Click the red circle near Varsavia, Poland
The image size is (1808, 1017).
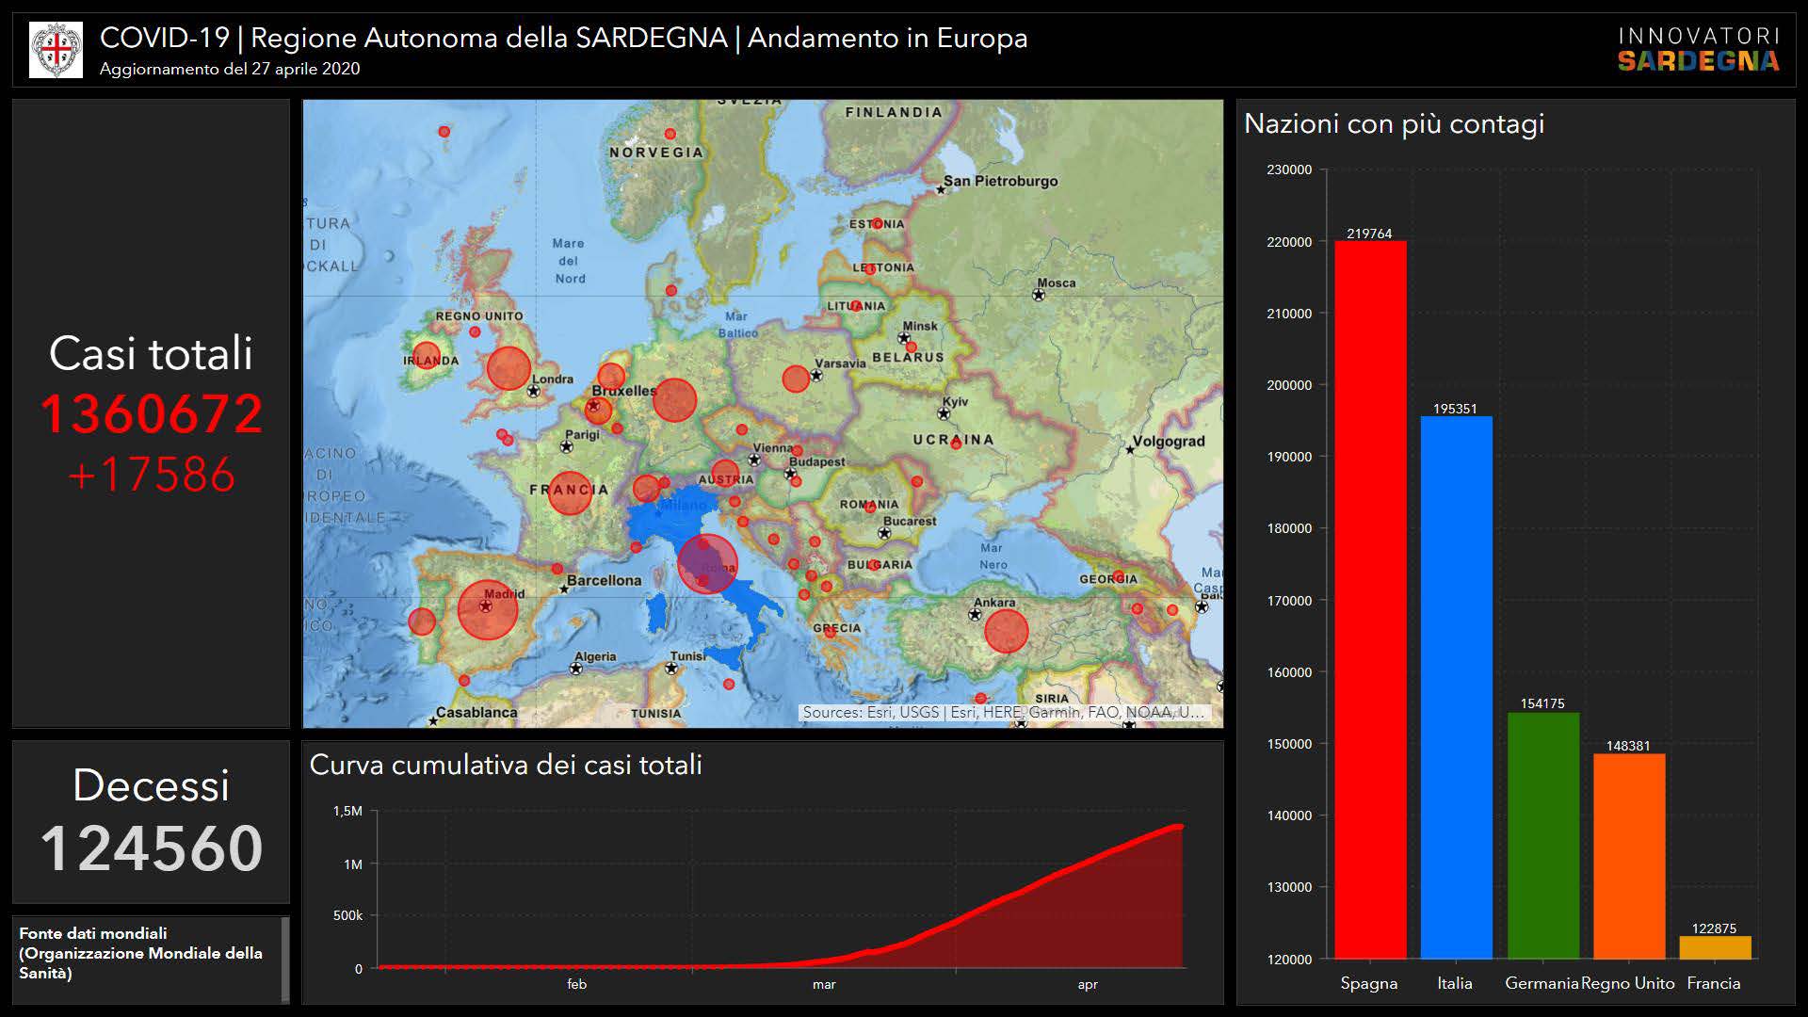(796, 379)
